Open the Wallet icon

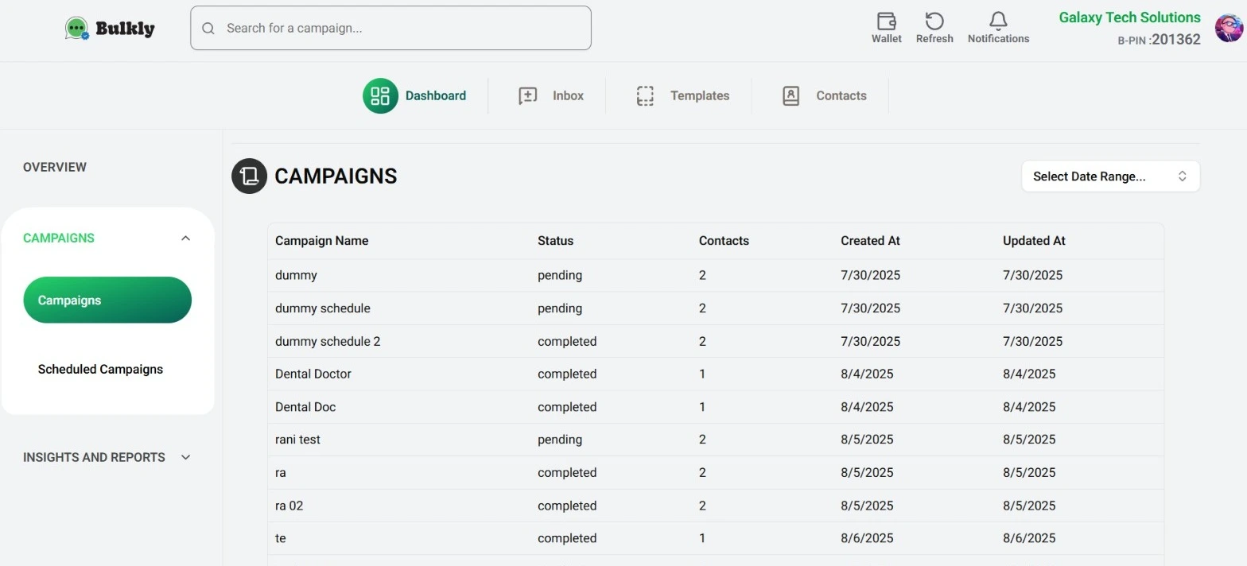pyautogui.click(x=886, y=21)
